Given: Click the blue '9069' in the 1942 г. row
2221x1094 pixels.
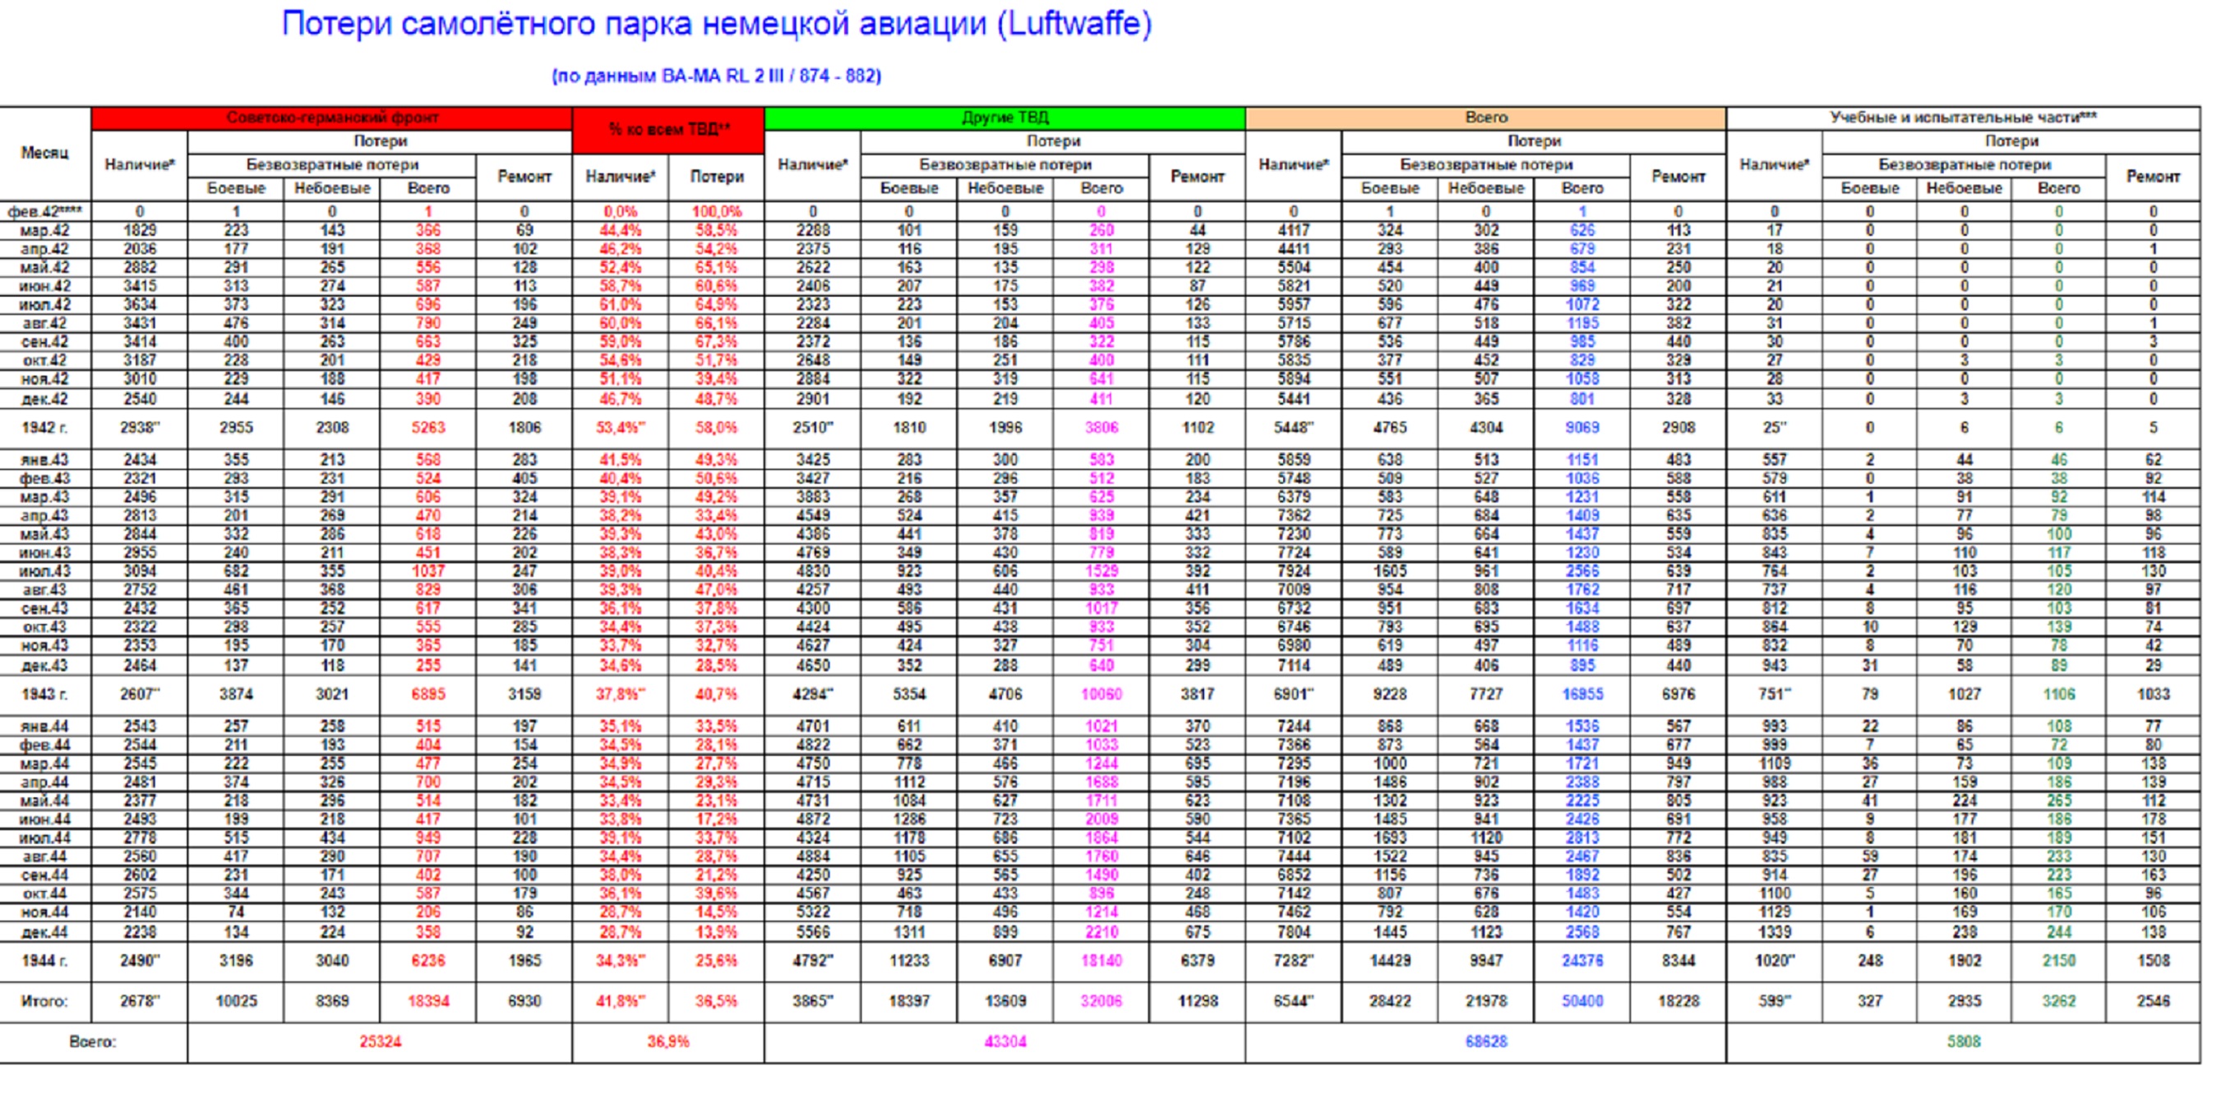Looking at the screenshot, I should [1582, 427].
